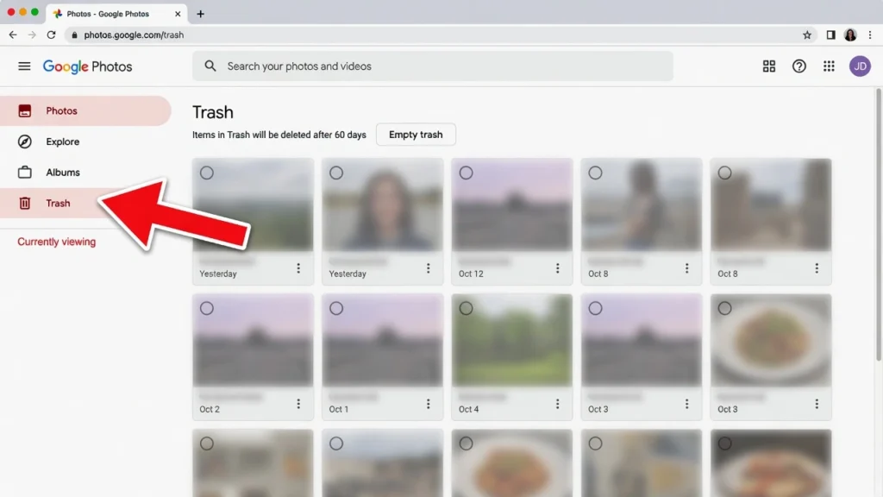Select the Oct 3 food plate photo checkbox

(724, 308)
